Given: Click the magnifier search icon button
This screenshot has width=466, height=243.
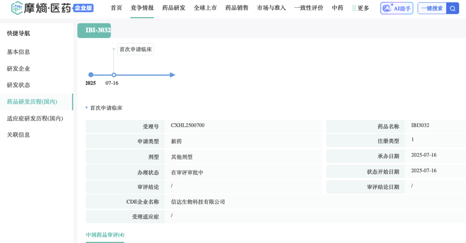Looking at the screenshot, I should [x=452, y=8].
